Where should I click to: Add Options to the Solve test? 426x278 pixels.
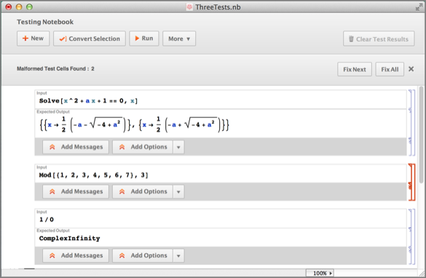coord(143,147)
